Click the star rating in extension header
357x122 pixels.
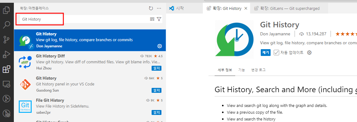pos(346,34)
